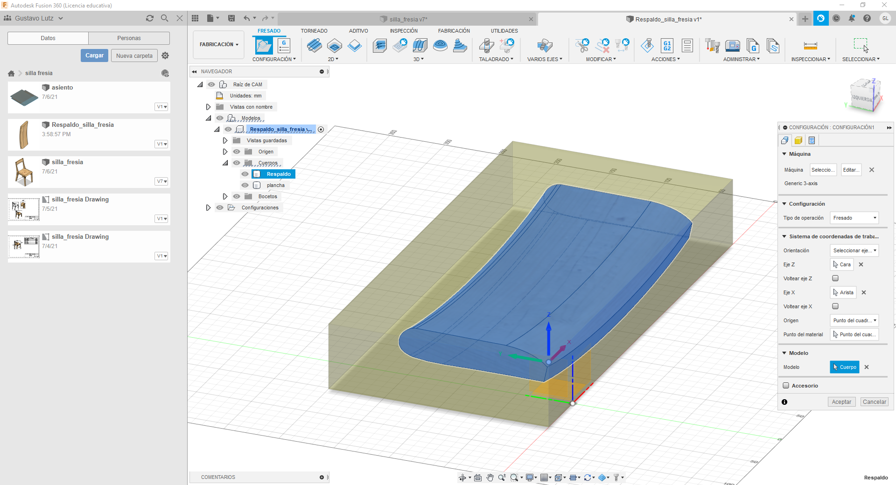Switch to the TORNEADO tab
The width and height of the screenshot is (896, 485).
pyautogui.click(x=314, y=31)
